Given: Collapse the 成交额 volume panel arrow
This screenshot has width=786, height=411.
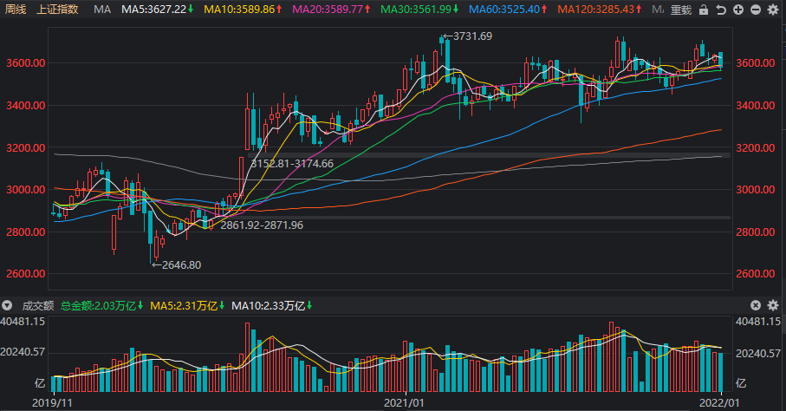Looking at the screenshot, I should click(7, 305).
